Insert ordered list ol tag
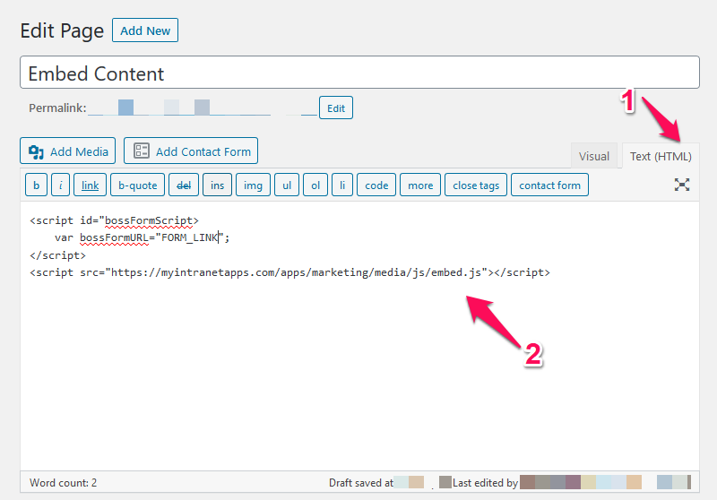 click(315, 185)
